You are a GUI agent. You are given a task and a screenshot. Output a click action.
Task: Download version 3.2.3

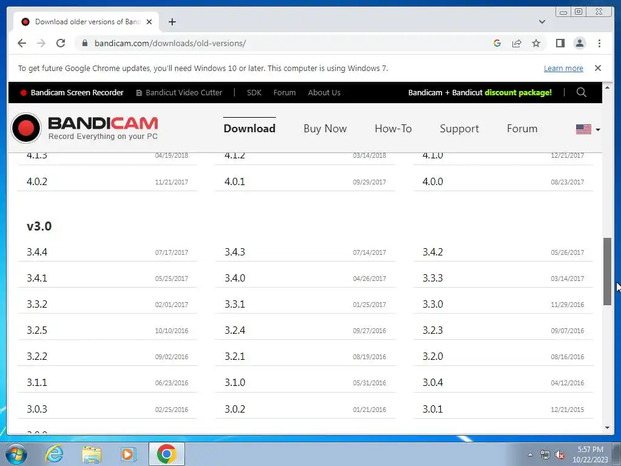503,331
